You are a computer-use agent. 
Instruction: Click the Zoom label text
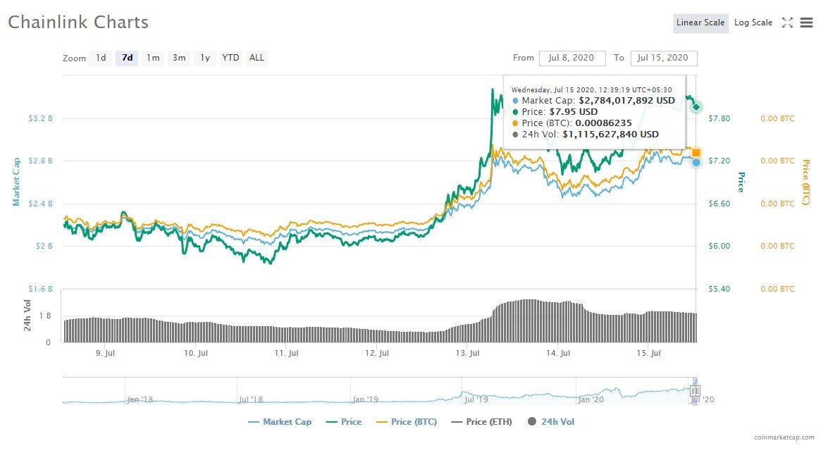[x=75, y=58]
